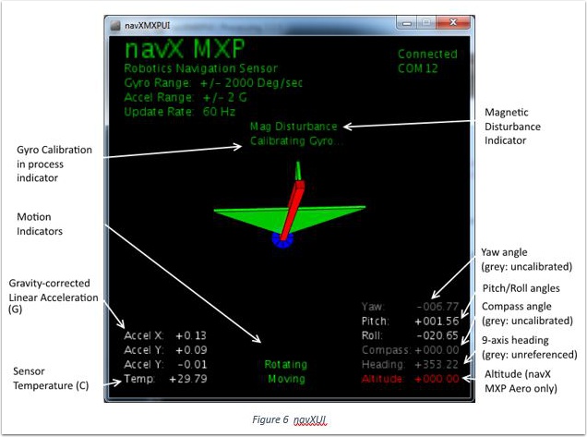Click the Sensor Temperature (C) annotation

click(x=51, y=378)
